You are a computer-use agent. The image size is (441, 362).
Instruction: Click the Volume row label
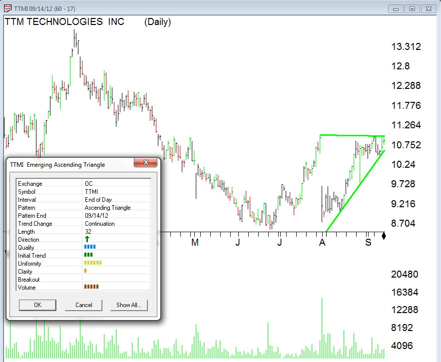point(26,288)
